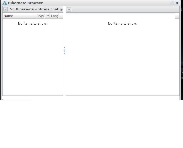The width and height of the screenshot is (183, 148).
Task: Click the Length column header
Action: (54, 16)
